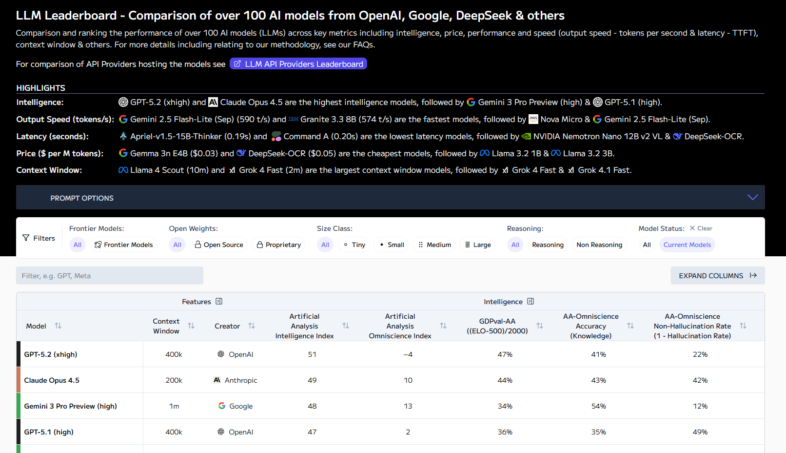Click the model filter text field
Screen dimensions: 786x453
tap(110, 276)
